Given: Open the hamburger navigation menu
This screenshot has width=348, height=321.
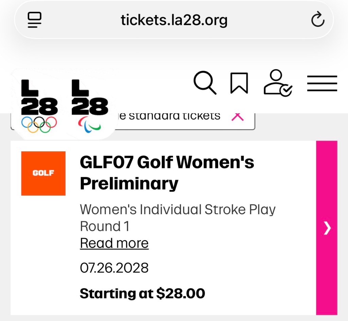Looking at the screenshot, I should pyautogui.click(x=322, y=83).
